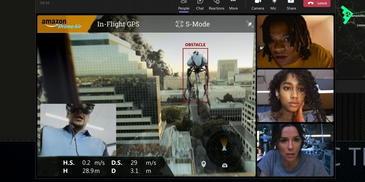Click the meeting timer '04:34'
The height and width of the screenshot is (182, 365).
[x=45, y=3]
